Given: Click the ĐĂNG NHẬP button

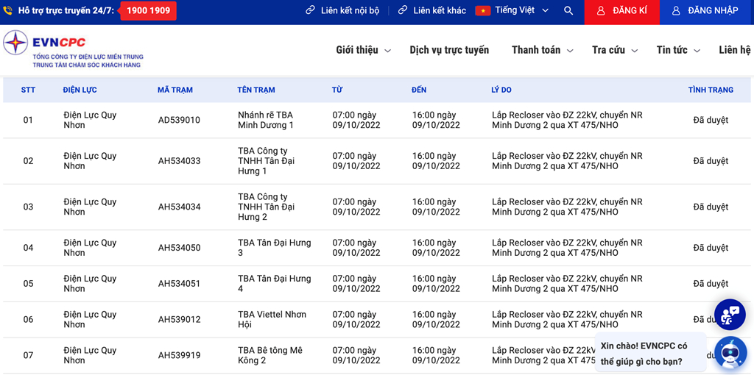Looking at the screenshot, I should click(707, 11).
